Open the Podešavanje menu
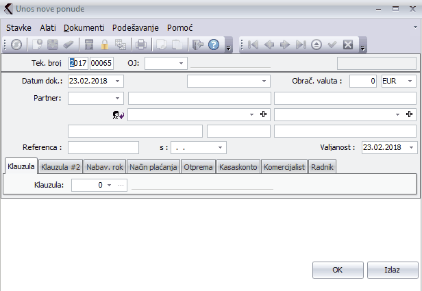Viewport: 422px width, 291px height. click(x=135, y=28)
